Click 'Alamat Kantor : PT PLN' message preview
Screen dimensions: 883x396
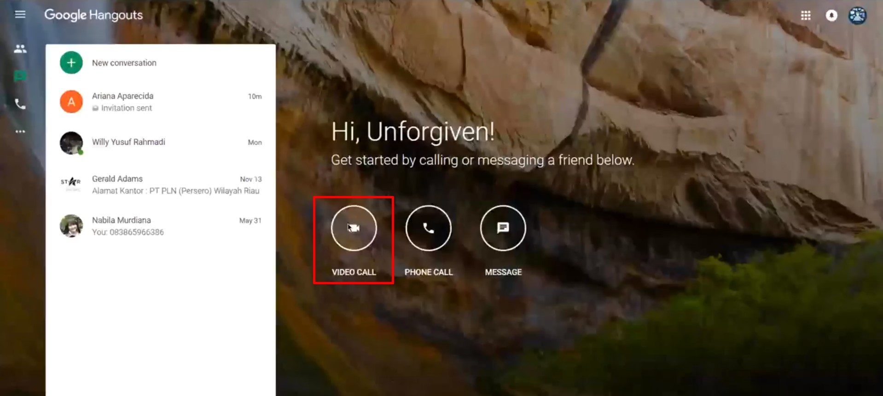click(175, 191)
